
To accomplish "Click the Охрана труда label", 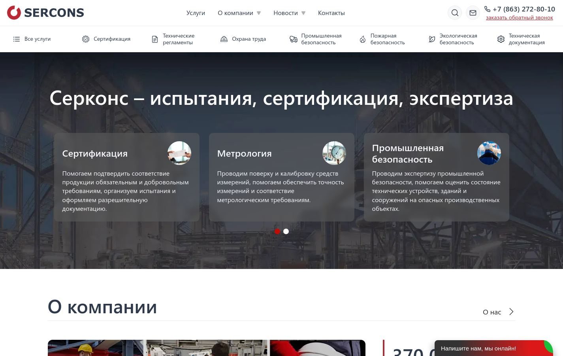I will click(249, 39).
